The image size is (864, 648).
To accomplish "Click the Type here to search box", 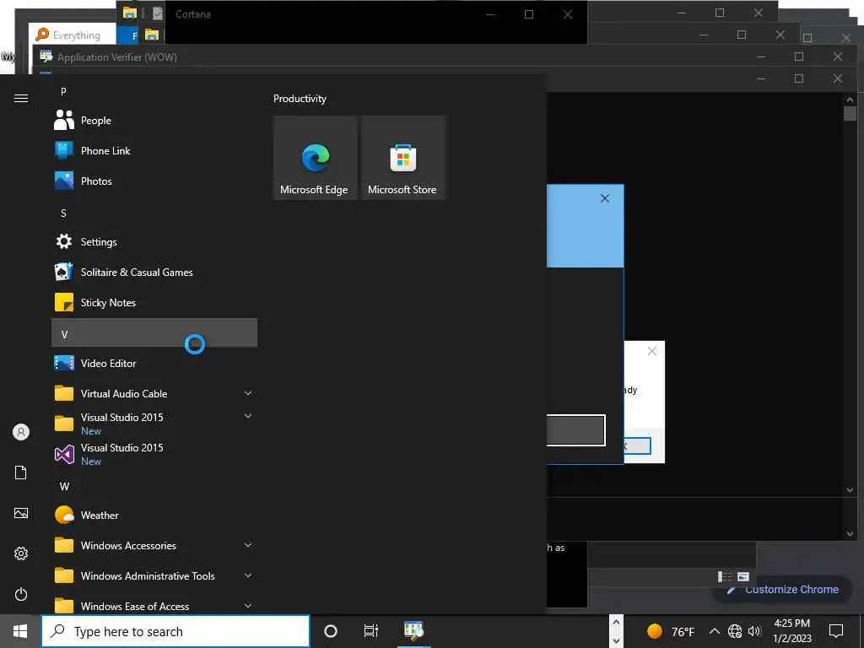I will pyautogui.click(x=175, y=631).
